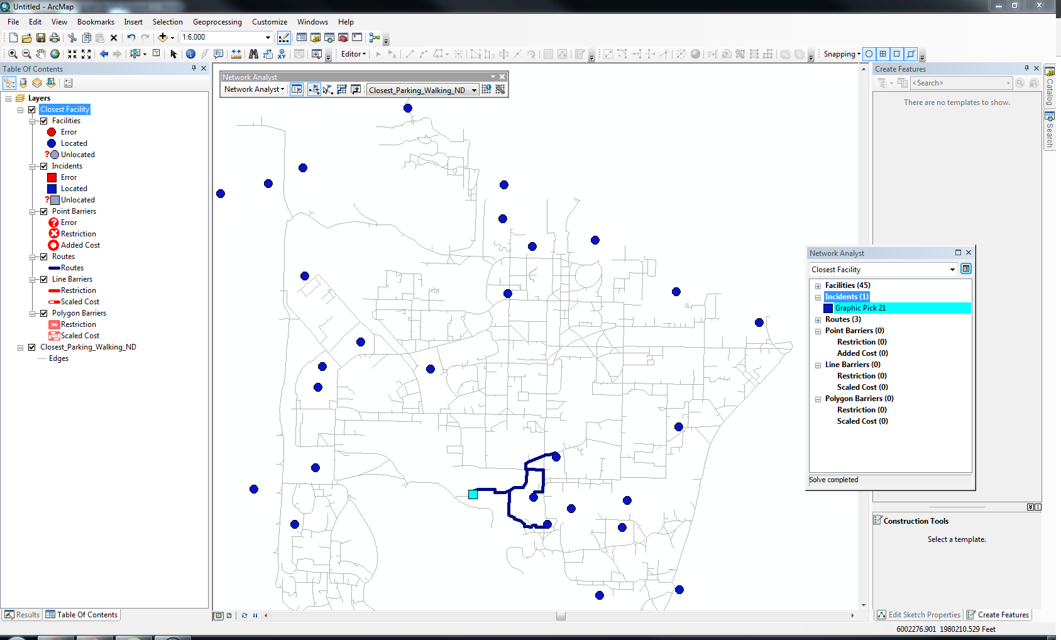Collapse Incidents (1) in Network Analyst window
1061x640 pixels.
click(x=818, y=297)
